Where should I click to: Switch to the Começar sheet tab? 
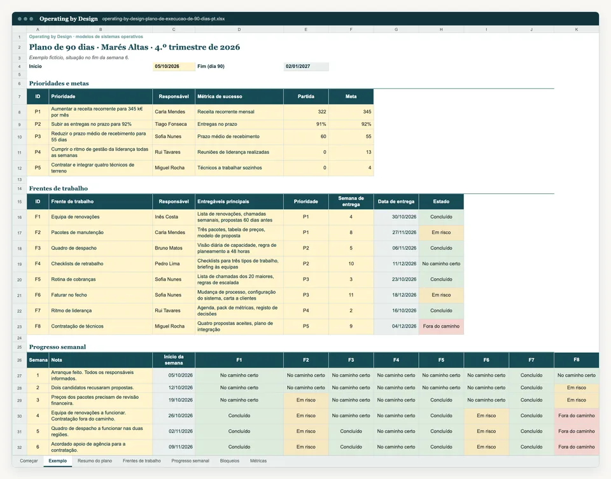point(29,461)
